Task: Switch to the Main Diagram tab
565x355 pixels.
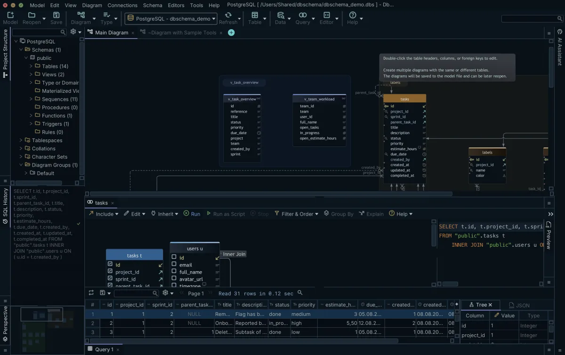Action: point(112,32)
